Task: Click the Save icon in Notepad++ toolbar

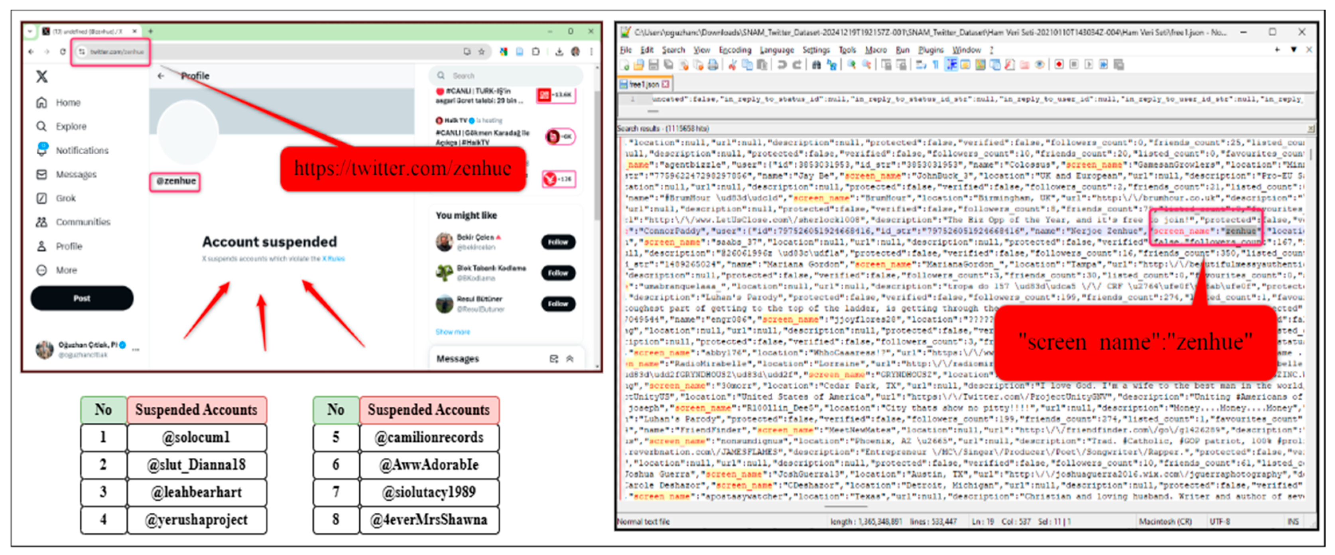Action: (x=654, y=65)
